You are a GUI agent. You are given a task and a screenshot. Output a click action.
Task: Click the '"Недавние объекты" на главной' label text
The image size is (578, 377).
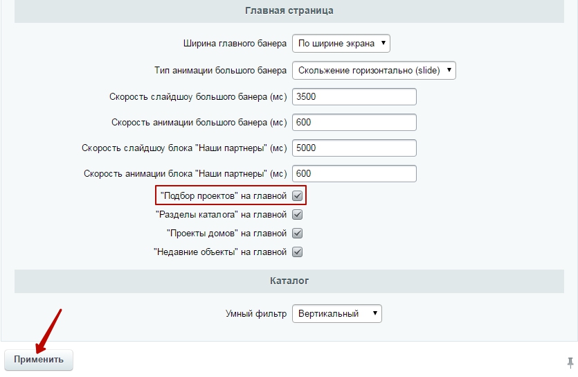coord(219,252)
